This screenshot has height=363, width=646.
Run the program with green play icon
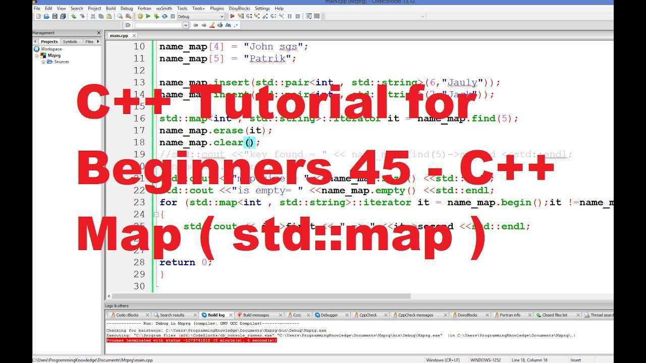[x=147, y=17]
